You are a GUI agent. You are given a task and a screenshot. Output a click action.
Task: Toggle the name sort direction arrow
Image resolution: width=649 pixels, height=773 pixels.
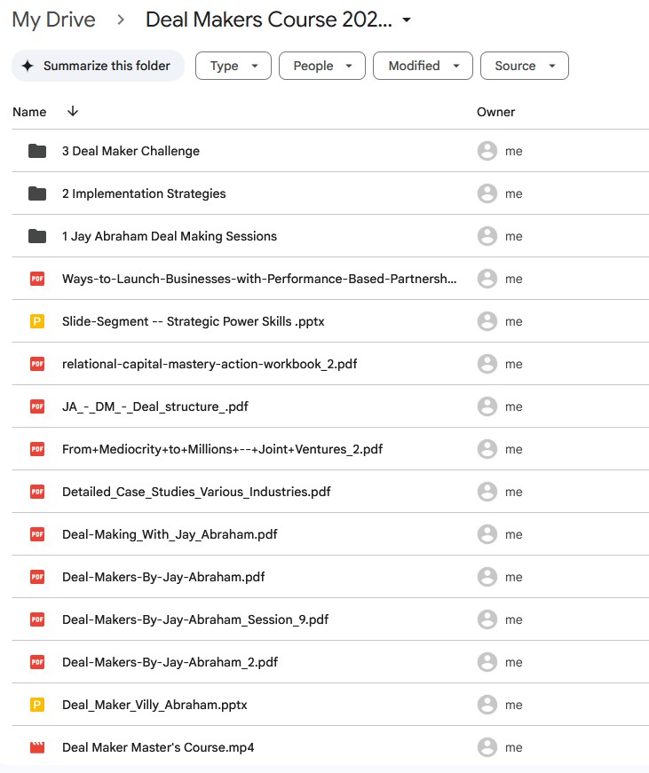pyautogui.click(x=73, y=112)
